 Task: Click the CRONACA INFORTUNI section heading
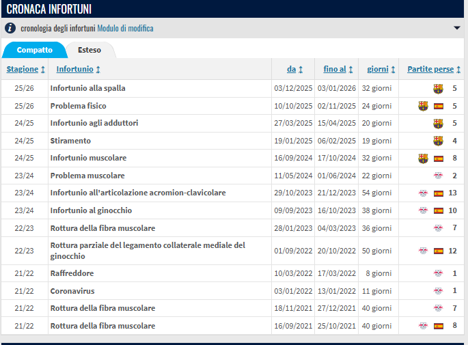(49, 9)
